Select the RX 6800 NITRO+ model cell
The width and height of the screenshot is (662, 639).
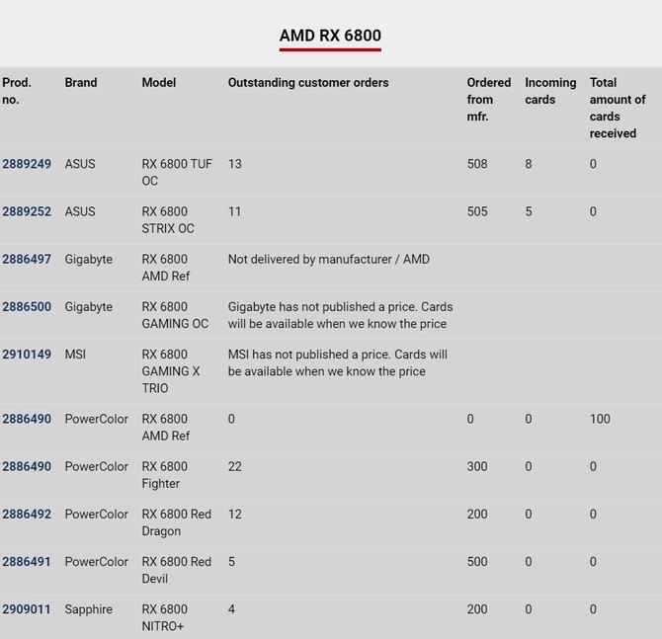[x=165, y=618]
